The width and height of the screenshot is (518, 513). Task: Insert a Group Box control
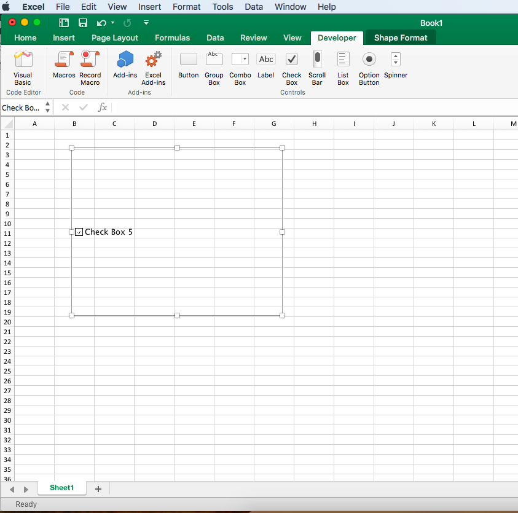tap(214, 68)
